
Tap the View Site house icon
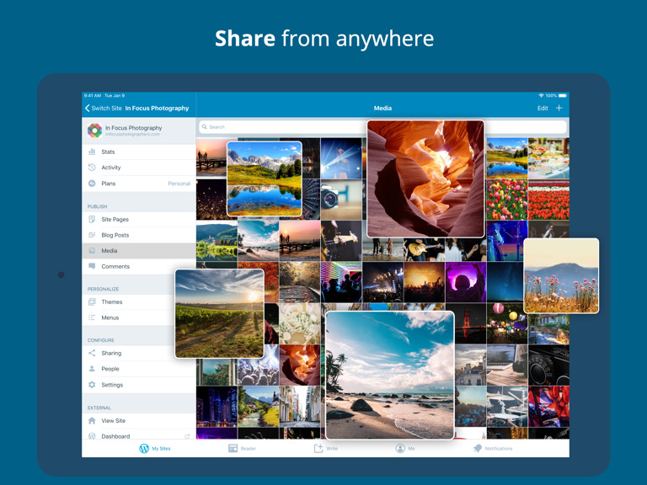tap(92, 420)
